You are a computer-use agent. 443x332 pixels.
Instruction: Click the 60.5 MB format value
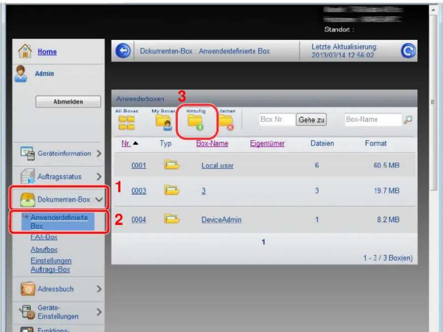tap(387, 165)
